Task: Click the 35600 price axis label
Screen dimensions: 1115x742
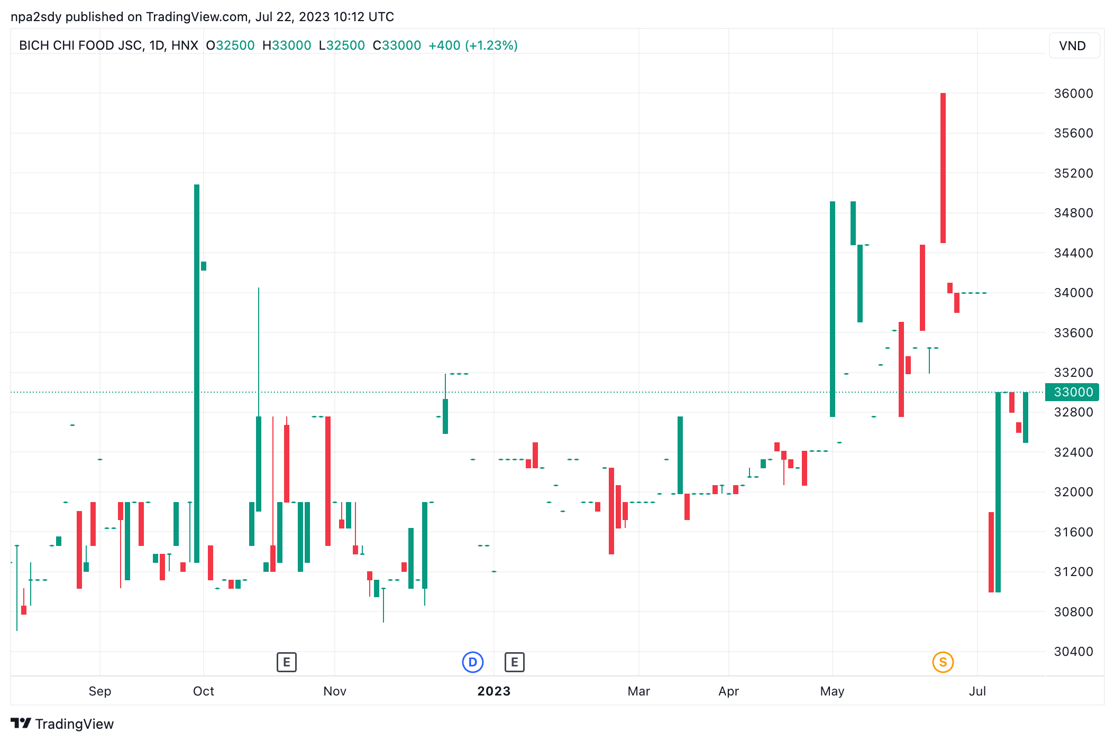Action: (x=1073, y=133)
